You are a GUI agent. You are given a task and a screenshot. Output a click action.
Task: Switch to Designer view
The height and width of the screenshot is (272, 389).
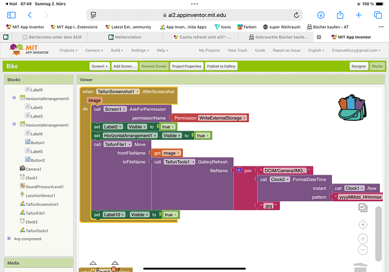359,66
